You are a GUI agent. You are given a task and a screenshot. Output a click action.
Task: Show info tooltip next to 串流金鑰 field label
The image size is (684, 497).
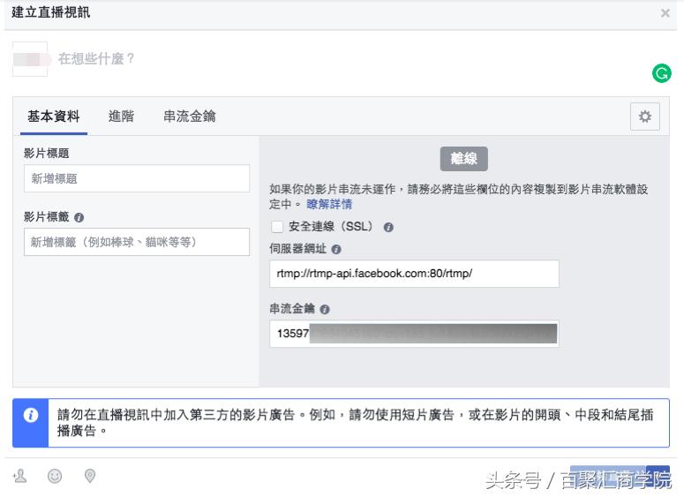[325, 309]
